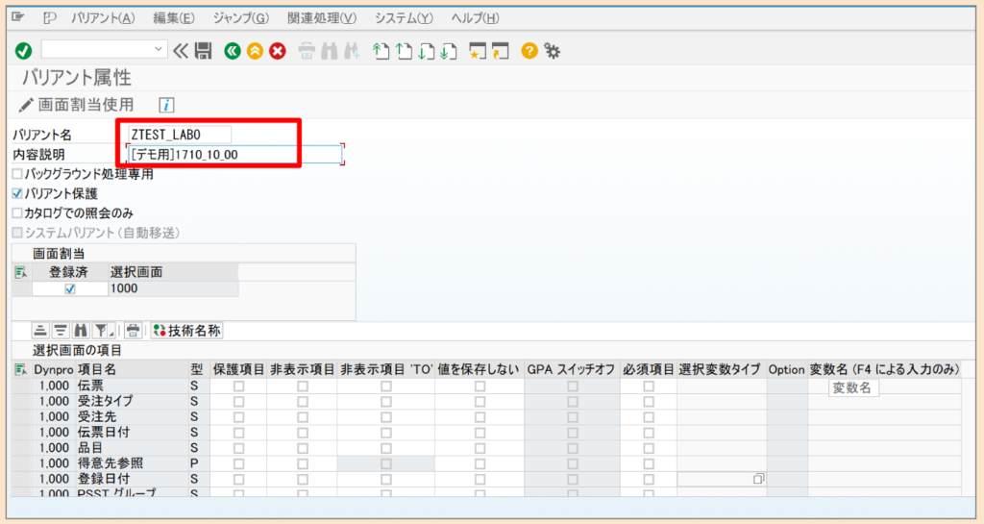Uncheck the バリアント保護 checkbox
Viewport: 984px width, 524px height.
[17, 194]
